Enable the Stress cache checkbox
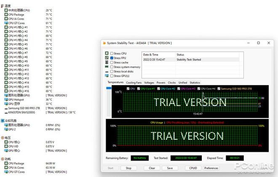Viewport: 278px width, 177px height. tap(112, 62)
